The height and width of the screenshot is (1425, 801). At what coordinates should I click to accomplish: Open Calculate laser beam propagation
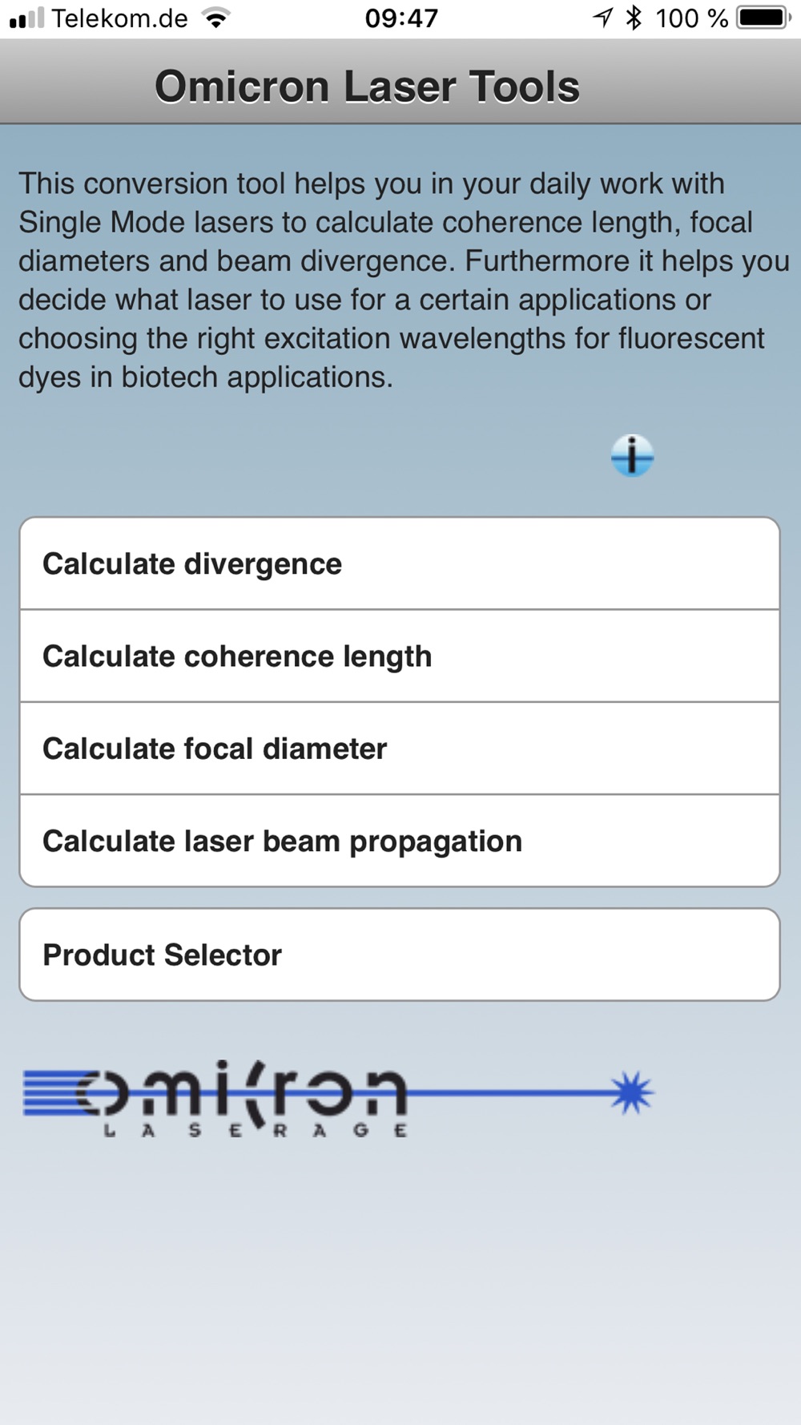coord(400,841)
